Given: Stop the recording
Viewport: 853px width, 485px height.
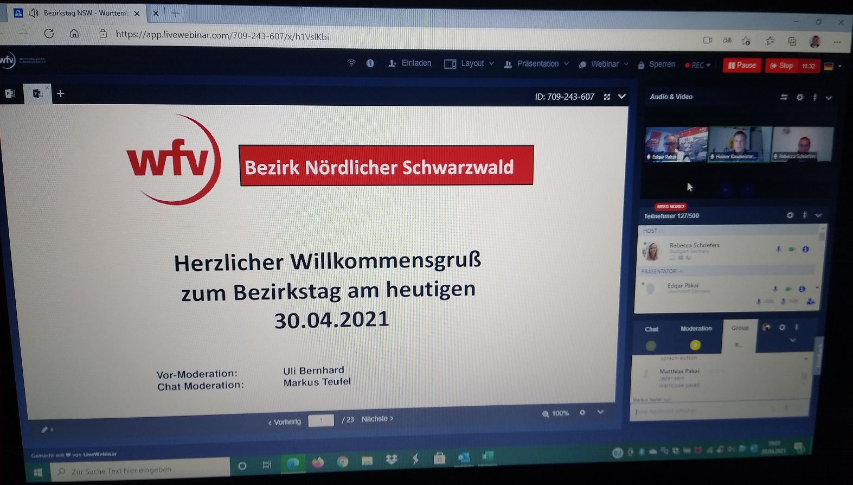Looking at the screenshot, I should coord(781,66).
